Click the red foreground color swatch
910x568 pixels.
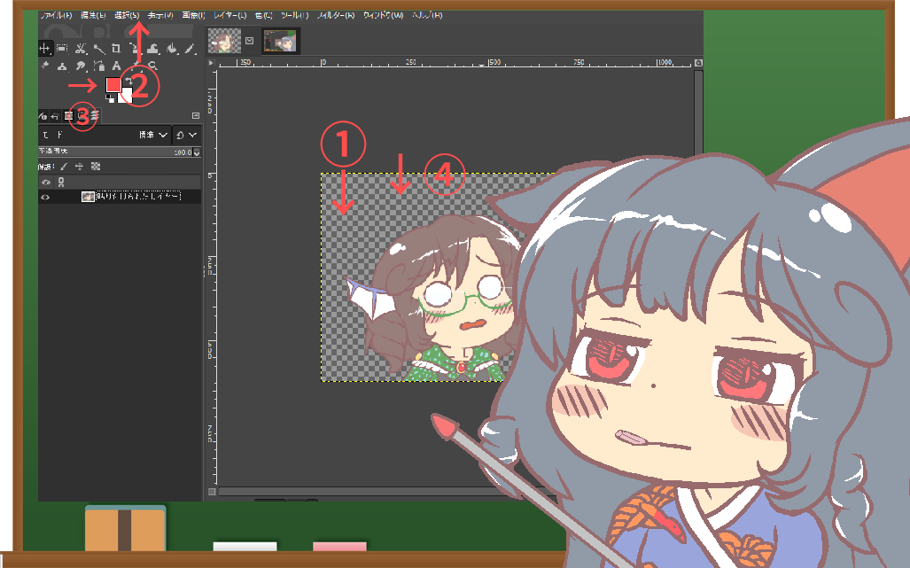(113, 85)
